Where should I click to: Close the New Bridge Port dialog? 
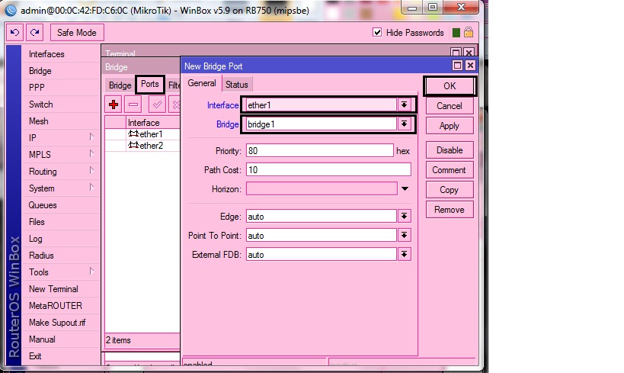(470, 66)
